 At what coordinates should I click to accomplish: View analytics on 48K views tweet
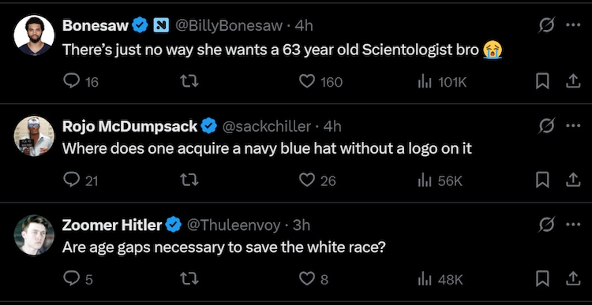pyautogui.click(x=440, y=279)
